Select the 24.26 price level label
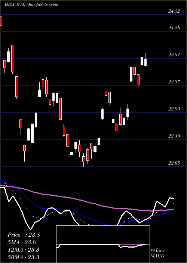Image resolution: width=187 pixels, height=263 pixels. (174, 28)
